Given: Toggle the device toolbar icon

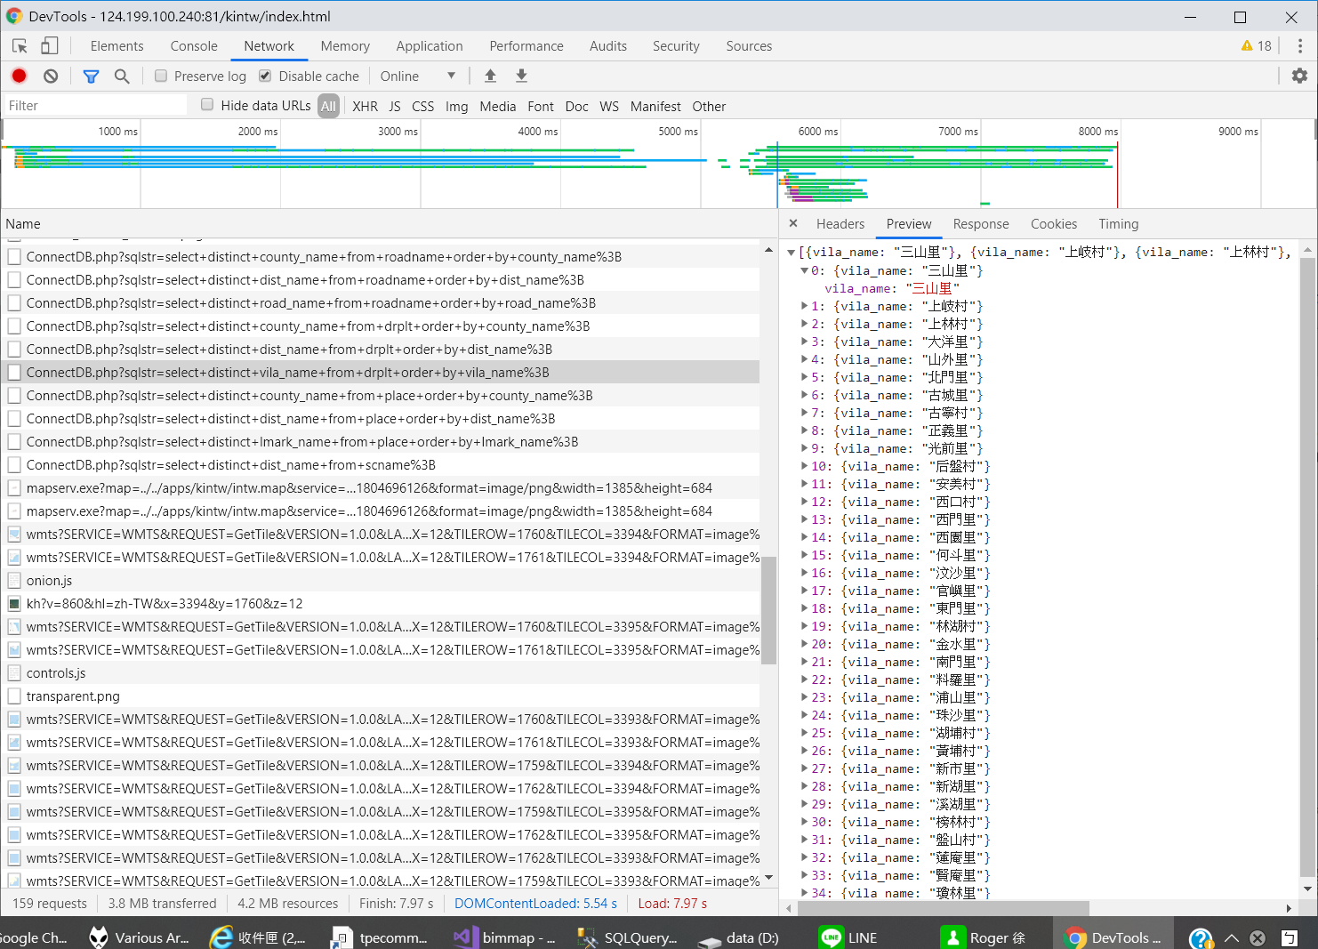Looking at the screenshot, I should (50, 46).
